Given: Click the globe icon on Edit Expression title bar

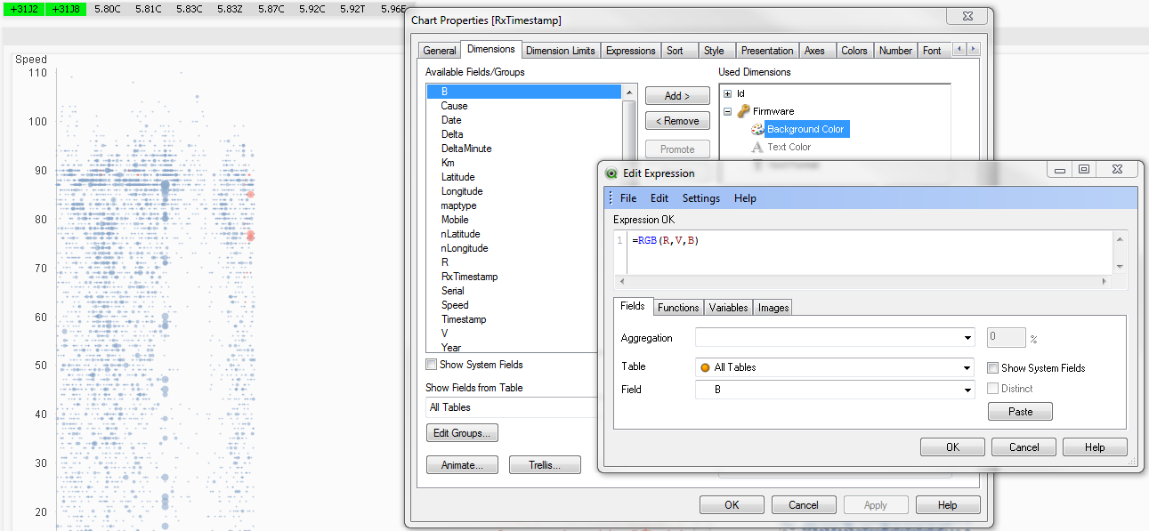Looking at the screenshot, I should pyautogui.click(x=611, y=173).
